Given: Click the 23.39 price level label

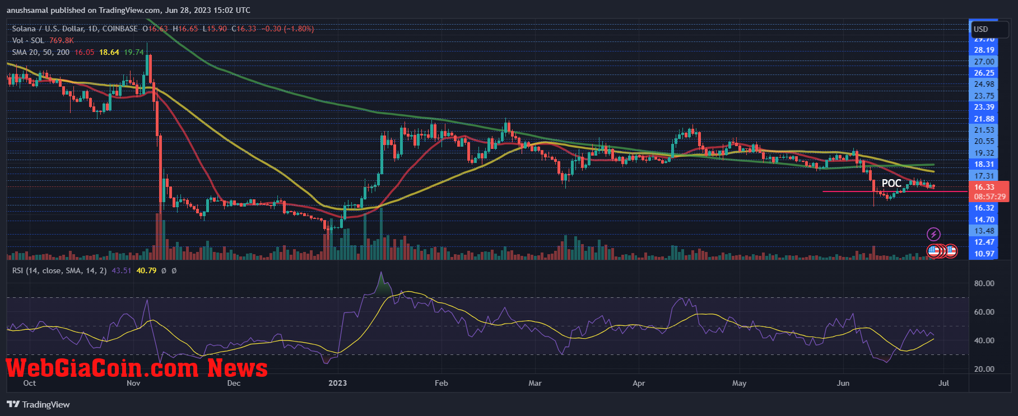Looking at the screenshot, I should tap(984, 107).
